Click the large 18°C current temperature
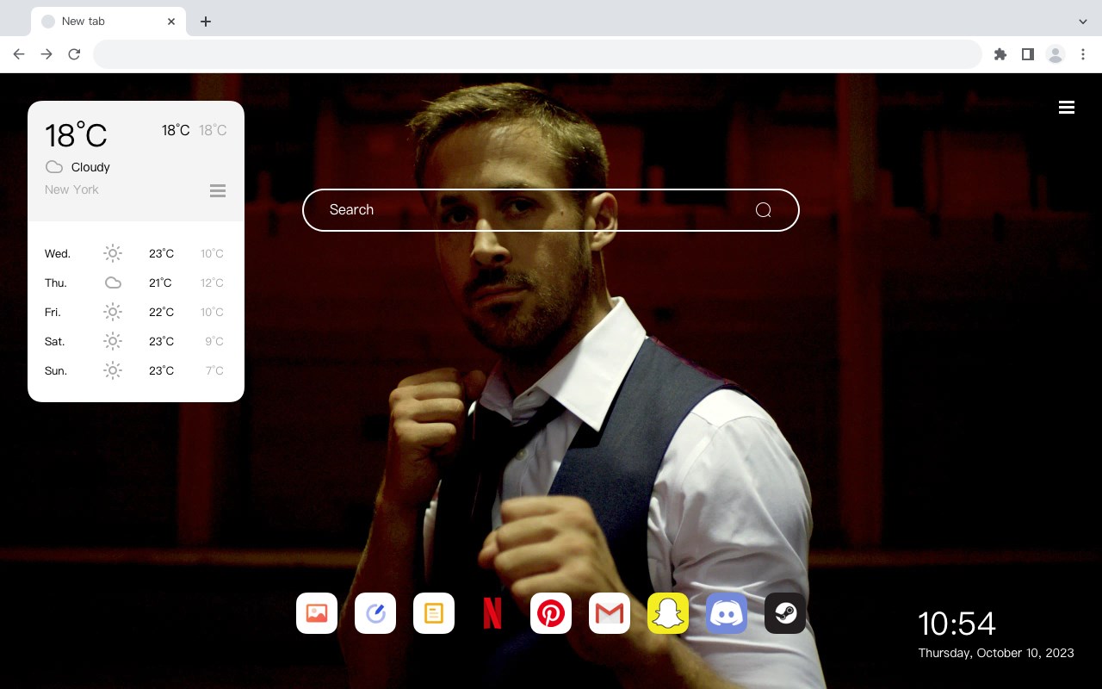The height and width of the screenshot is (689, 1102). 76,135
